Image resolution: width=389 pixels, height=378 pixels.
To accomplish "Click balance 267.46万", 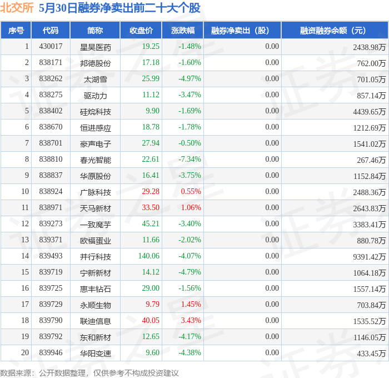I will (371, 160).
